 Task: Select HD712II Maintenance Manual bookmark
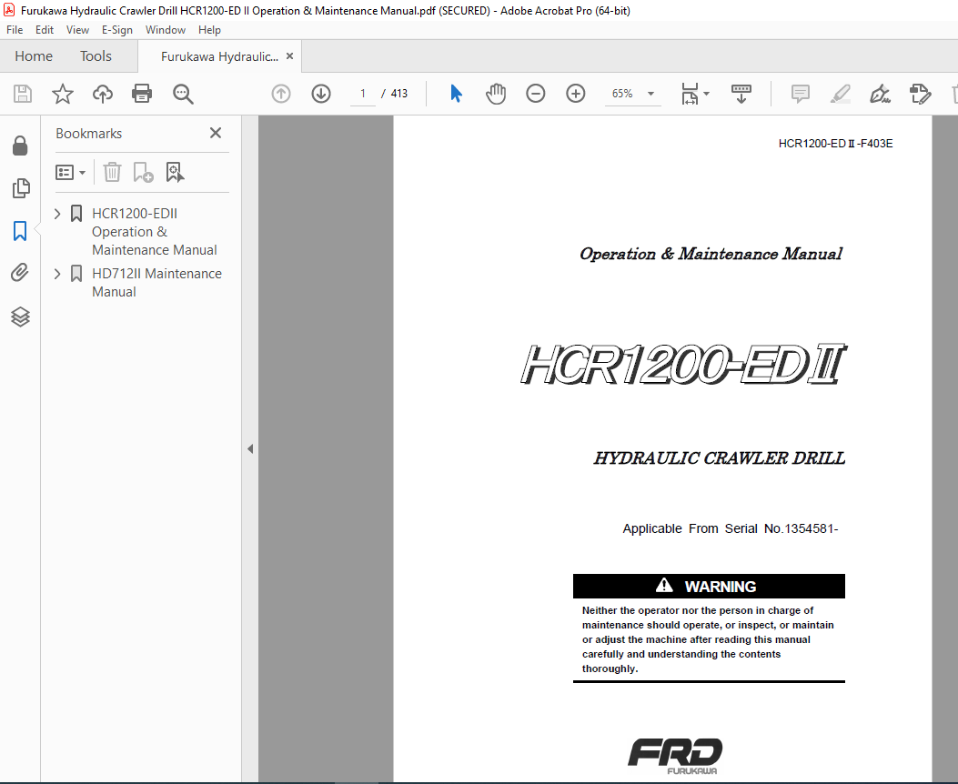[x=156, y=283]
